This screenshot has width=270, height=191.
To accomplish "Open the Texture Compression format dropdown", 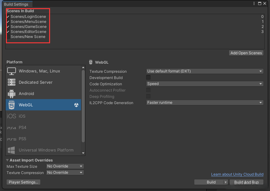I will (205, 71).
